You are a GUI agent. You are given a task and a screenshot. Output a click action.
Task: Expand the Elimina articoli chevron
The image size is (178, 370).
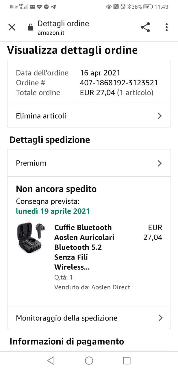pyautogui.click(x=160, y=116)
